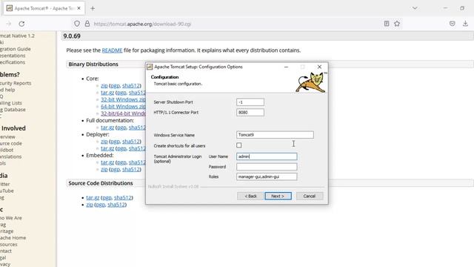
Task: Open Migration Guide sidebar link
Action: point(15,49)
